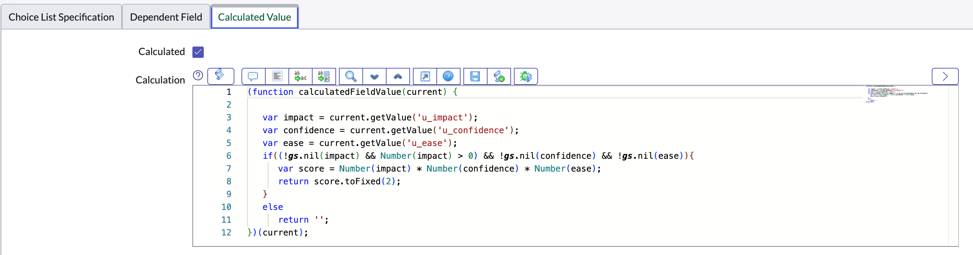Click the toggle comment toolbar icon

click(253, 77)
